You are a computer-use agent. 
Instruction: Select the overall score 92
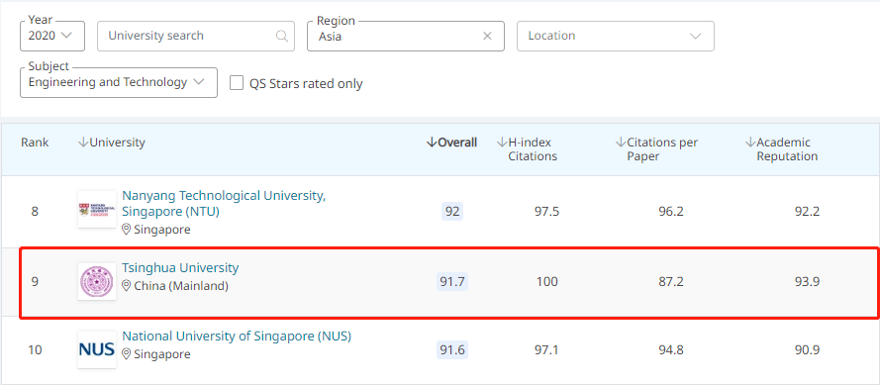pyautogui.click(x=452, y=212)
